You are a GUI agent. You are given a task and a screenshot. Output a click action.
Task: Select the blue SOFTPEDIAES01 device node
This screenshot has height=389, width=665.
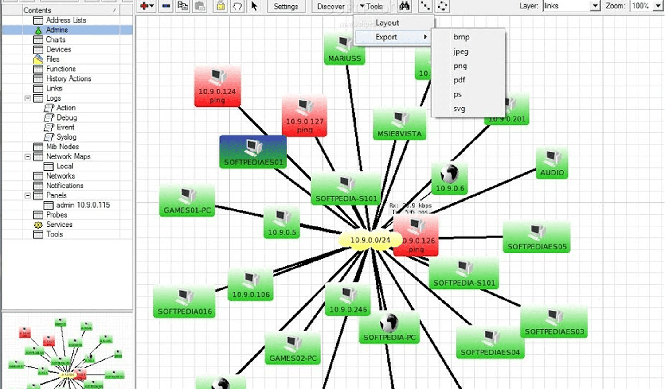(x=253, y=152)
